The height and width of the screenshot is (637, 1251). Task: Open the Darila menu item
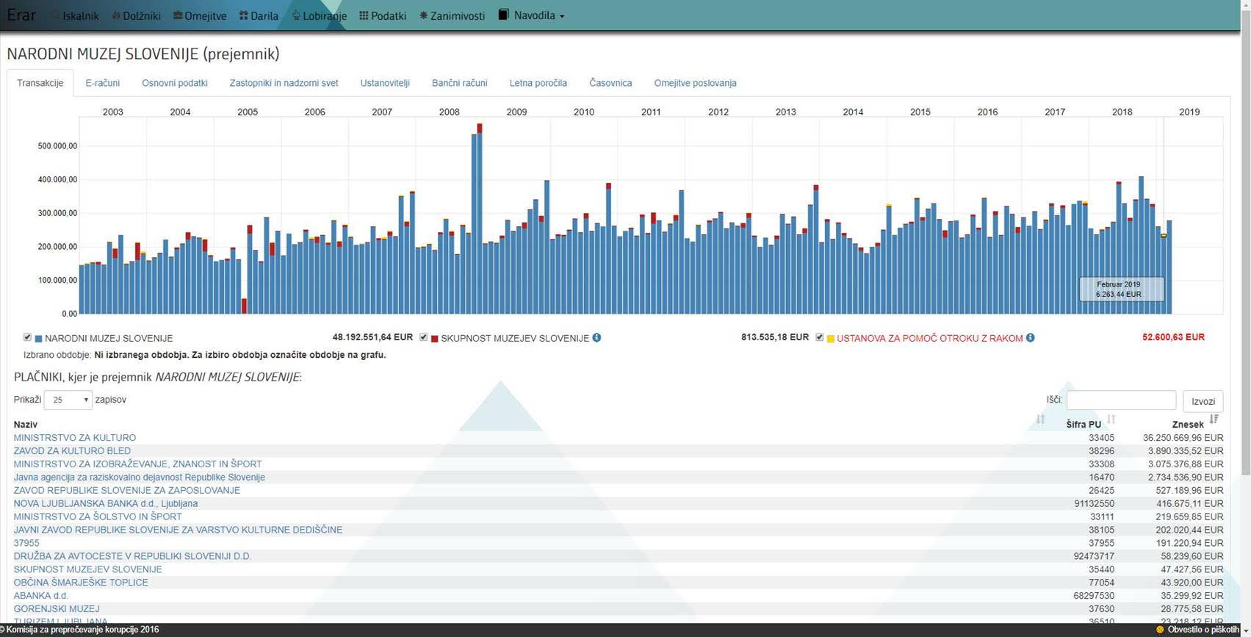click(259, 15)
